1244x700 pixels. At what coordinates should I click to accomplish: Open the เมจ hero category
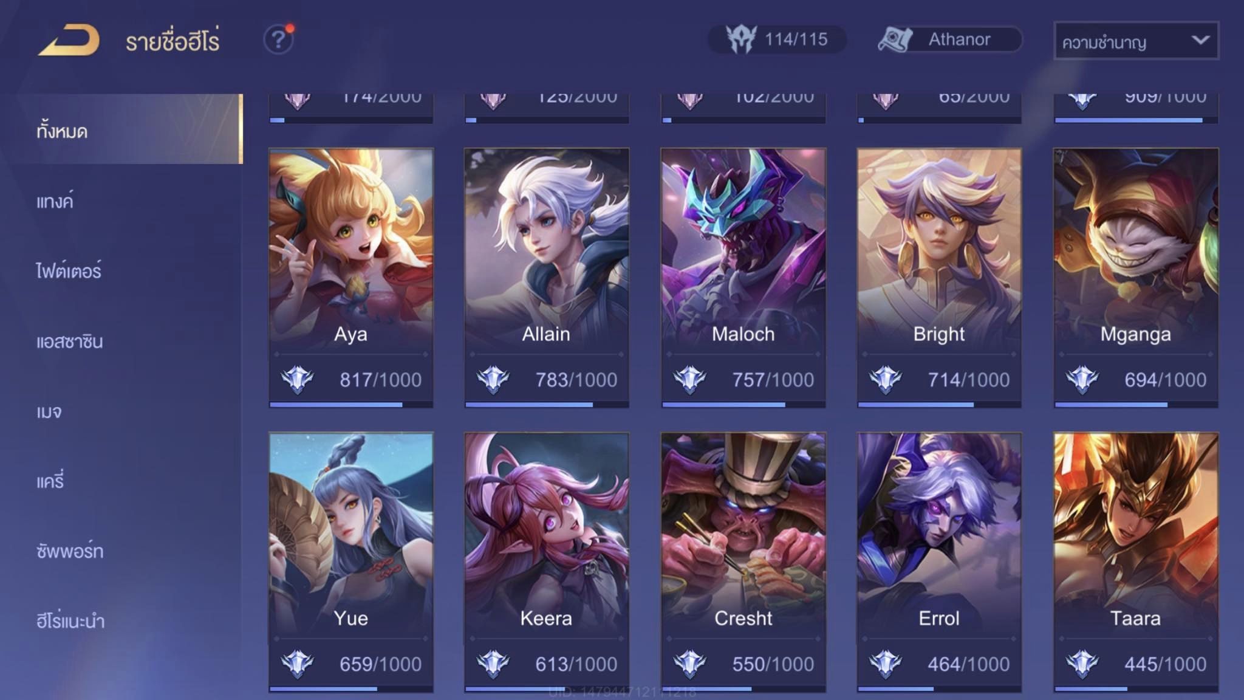pyautogui.click(x=49, y=411)
